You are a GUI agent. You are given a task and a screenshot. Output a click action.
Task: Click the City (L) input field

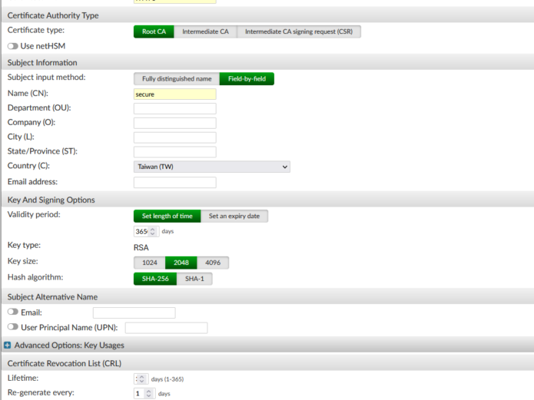[174, 137]
